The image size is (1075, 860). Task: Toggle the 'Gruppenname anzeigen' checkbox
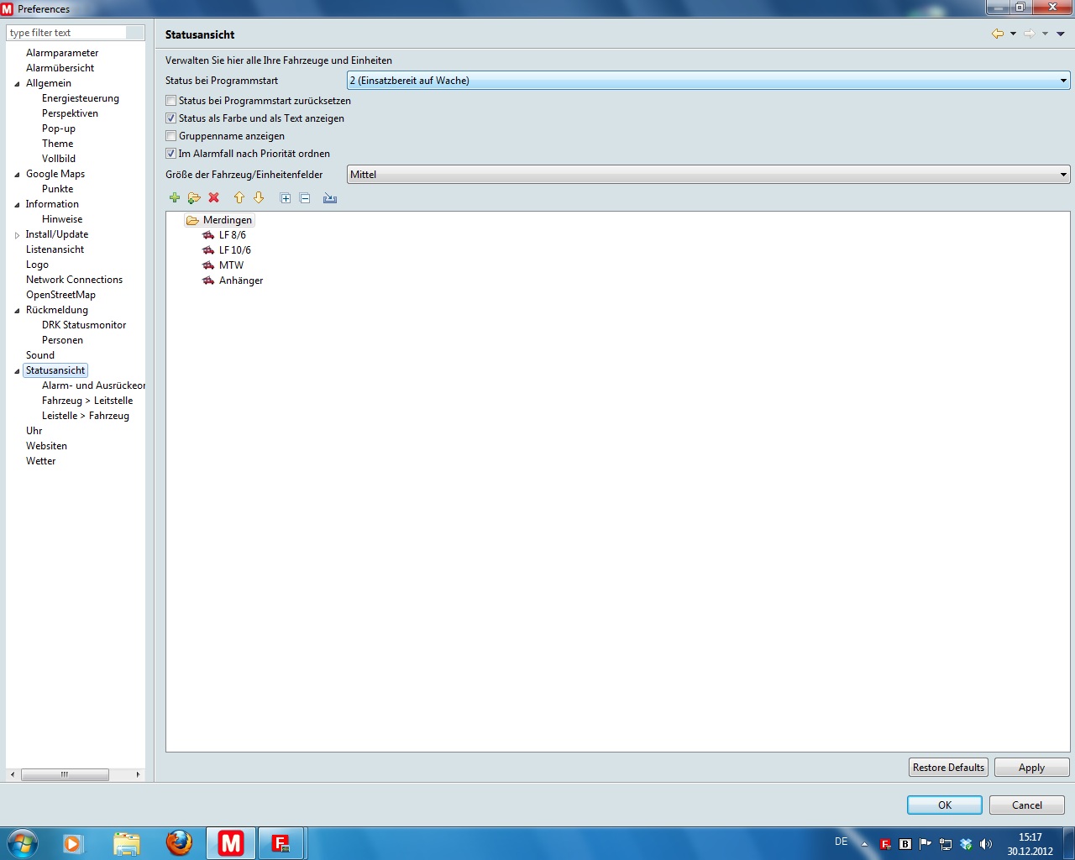171,136
